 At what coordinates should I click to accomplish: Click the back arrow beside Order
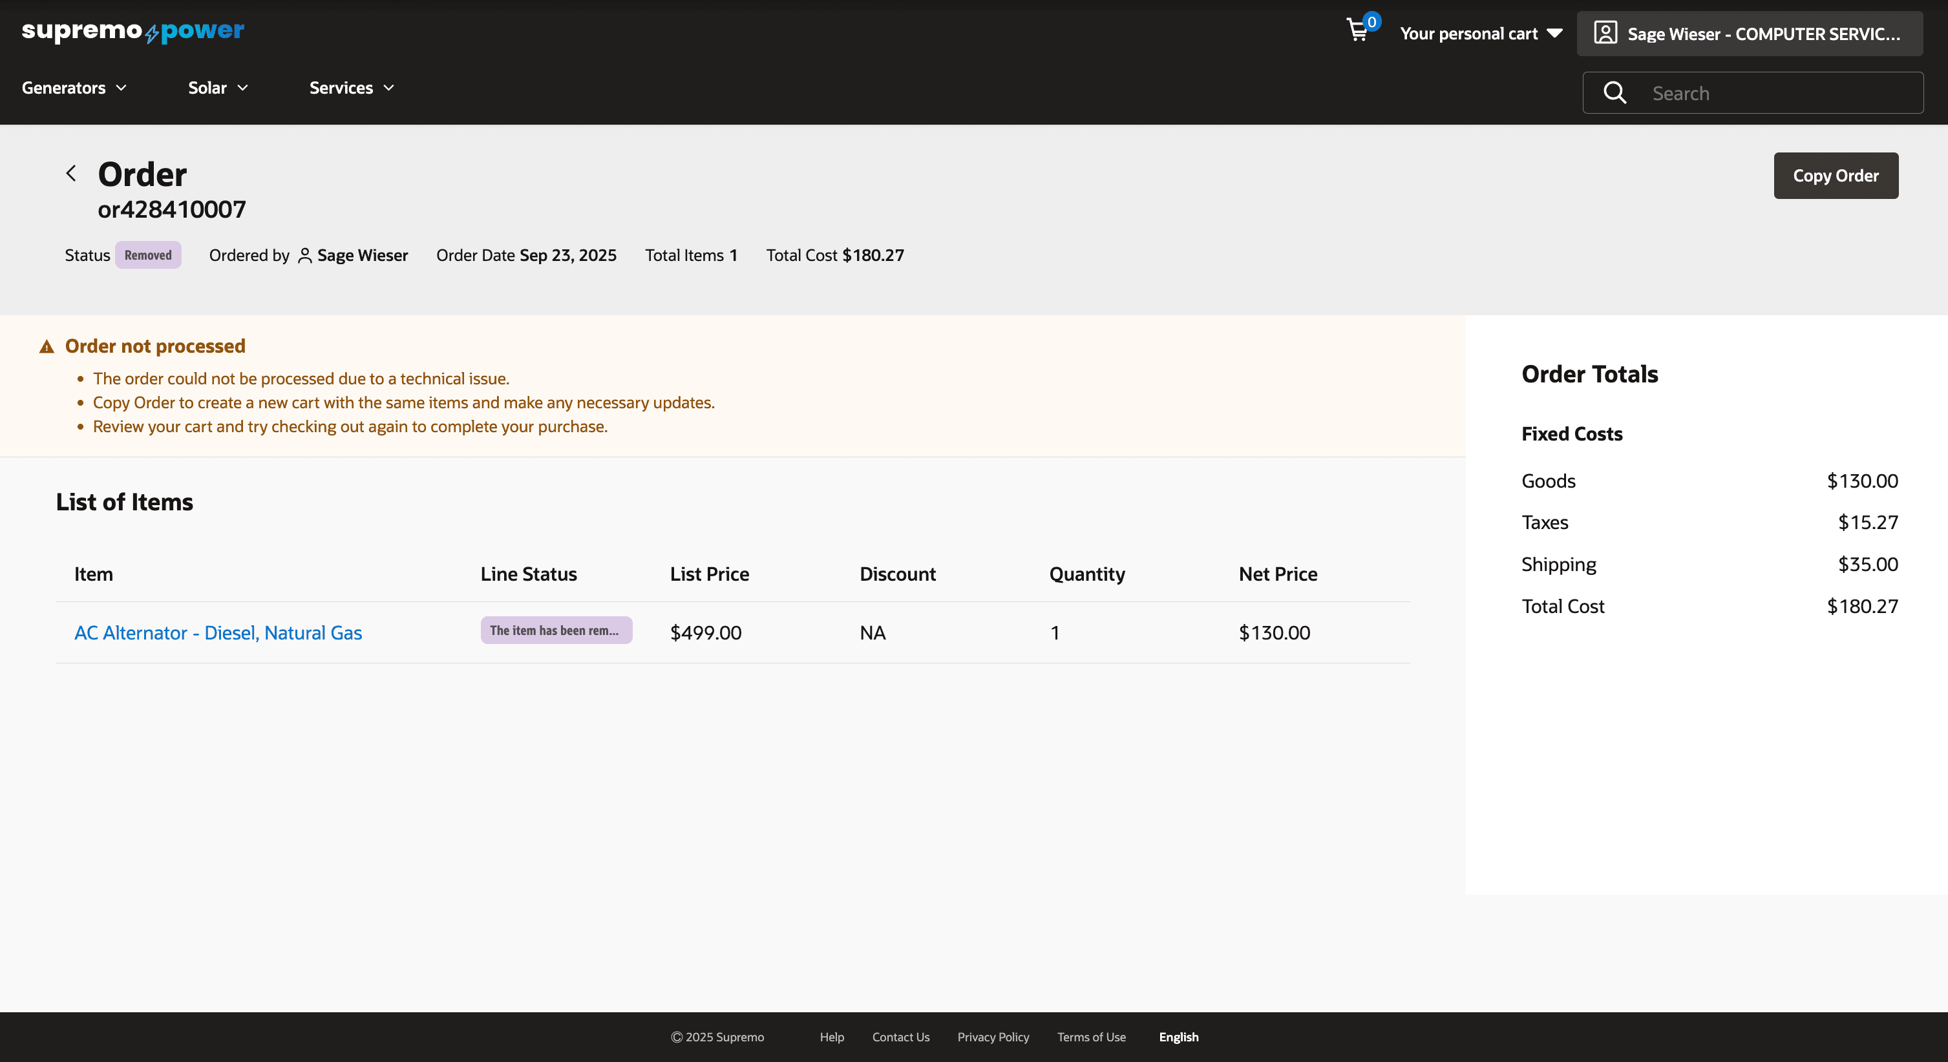pyautogui.click(x=71, y=174)
